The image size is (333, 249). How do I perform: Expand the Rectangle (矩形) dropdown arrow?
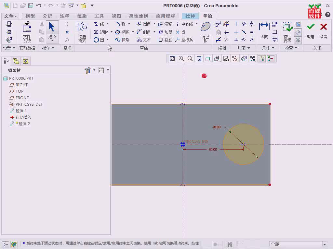[x=112, y=32]
